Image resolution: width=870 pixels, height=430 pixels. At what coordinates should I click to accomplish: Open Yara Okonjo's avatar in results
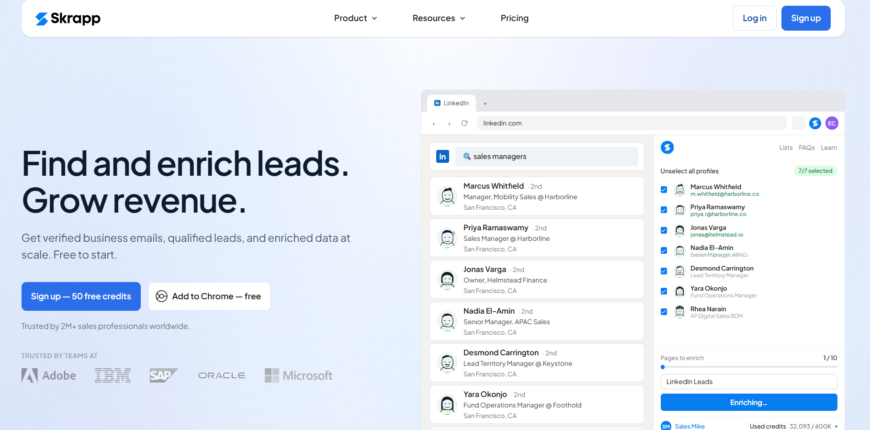pyautogui.click(x=448, y=405)
